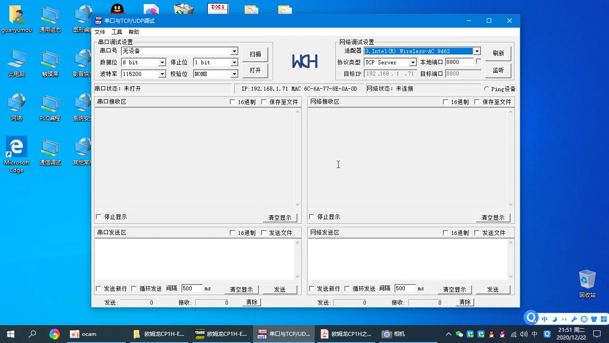This screenshot has height=343, width=609.
Task: Expand the 协议类型 TCP Server dropdown
Action: click(413, 62)
